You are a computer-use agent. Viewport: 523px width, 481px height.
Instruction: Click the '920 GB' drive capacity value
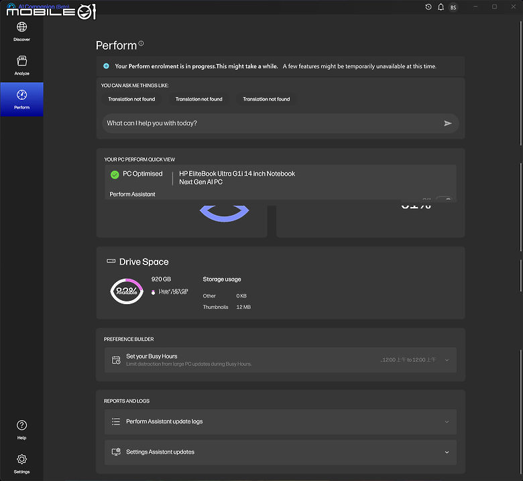pos(161,279)
